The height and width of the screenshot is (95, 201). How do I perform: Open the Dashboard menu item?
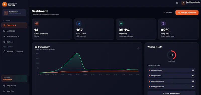(14, 25)
